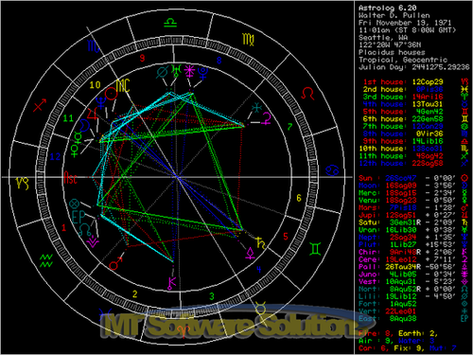The width and height of the screenshot is (473, 355).
Task: Click house number 7 in the wheel
Action: click(289, 127)
